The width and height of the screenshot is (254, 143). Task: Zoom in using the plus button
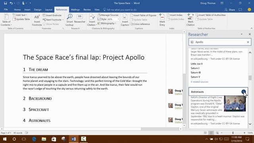pos(244,133)
